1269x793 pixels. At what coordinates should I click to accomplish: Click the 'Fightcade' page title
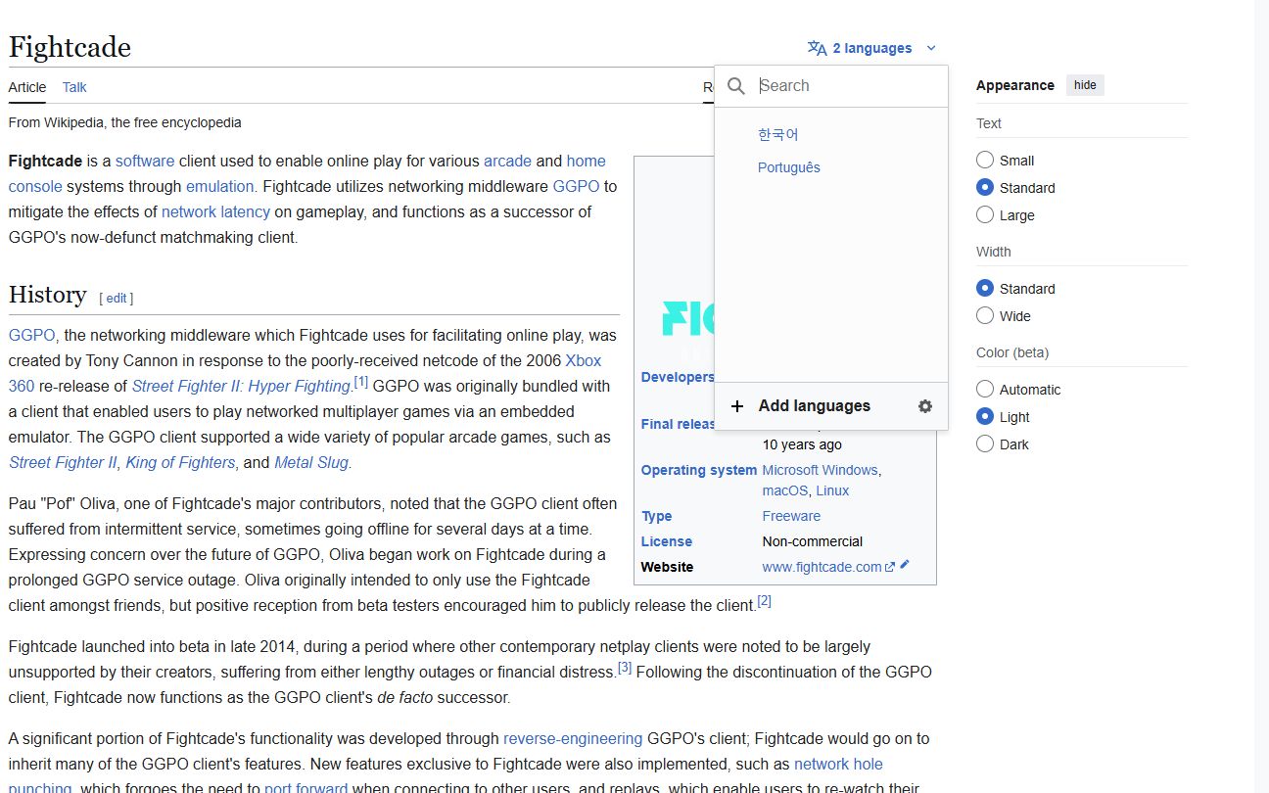click(x=70, y=47)
